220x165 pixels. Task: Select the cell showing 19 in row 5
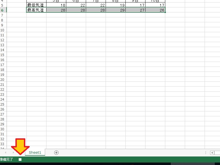[x=116, y=5]
